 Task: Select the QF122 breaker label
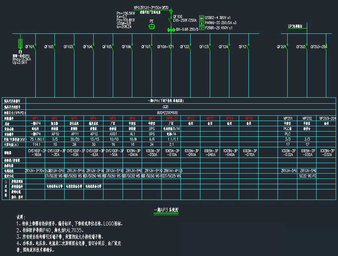click(x=185, y=47)
